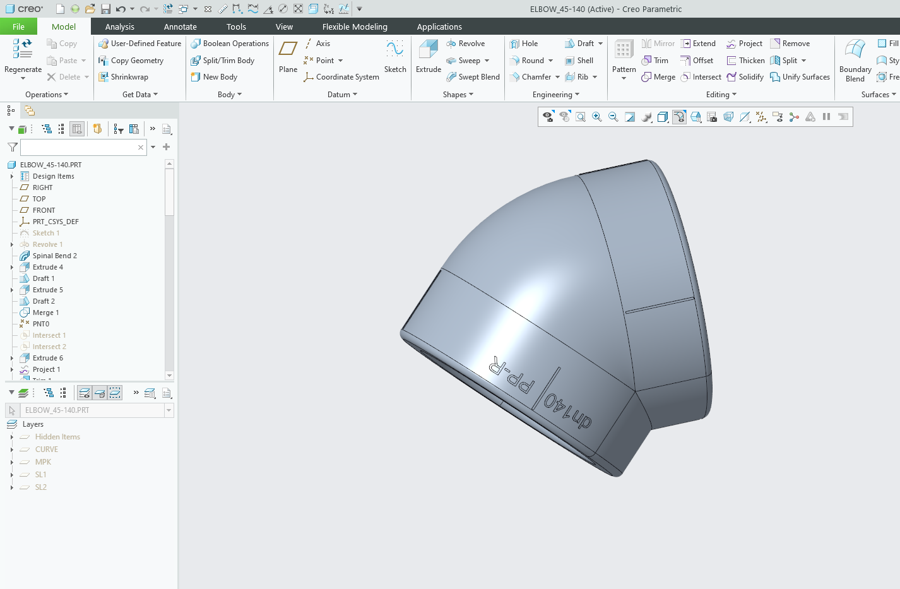Click the Unify Surfaces button
The width and height of the screenshot is (900, 589).
[800, 77]
